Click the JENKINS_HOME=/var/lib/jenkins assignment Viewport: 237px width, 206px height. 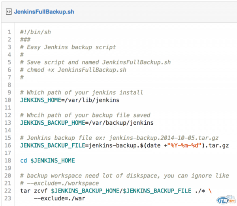[x=70, y=100]
